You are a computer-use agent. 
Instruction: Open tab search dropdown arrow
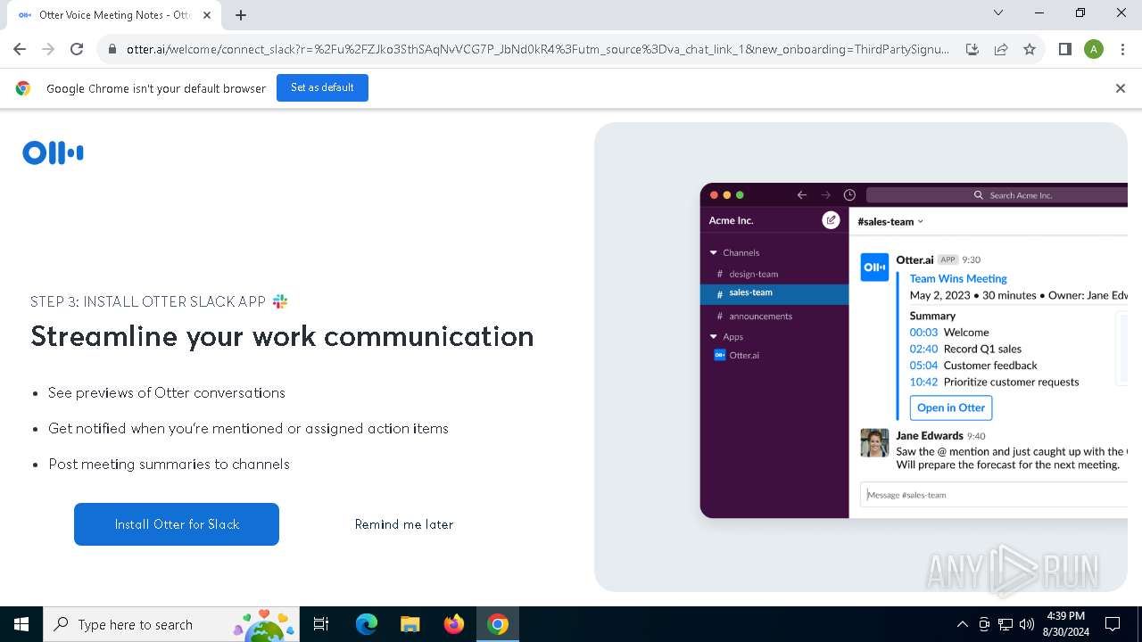[x=998, y=12]
